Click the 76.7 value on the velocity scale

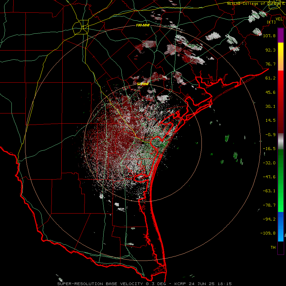point(270,64)
